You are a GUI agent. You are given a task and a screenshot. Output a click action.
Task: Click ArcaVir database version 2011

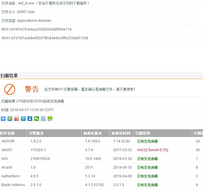89,167
